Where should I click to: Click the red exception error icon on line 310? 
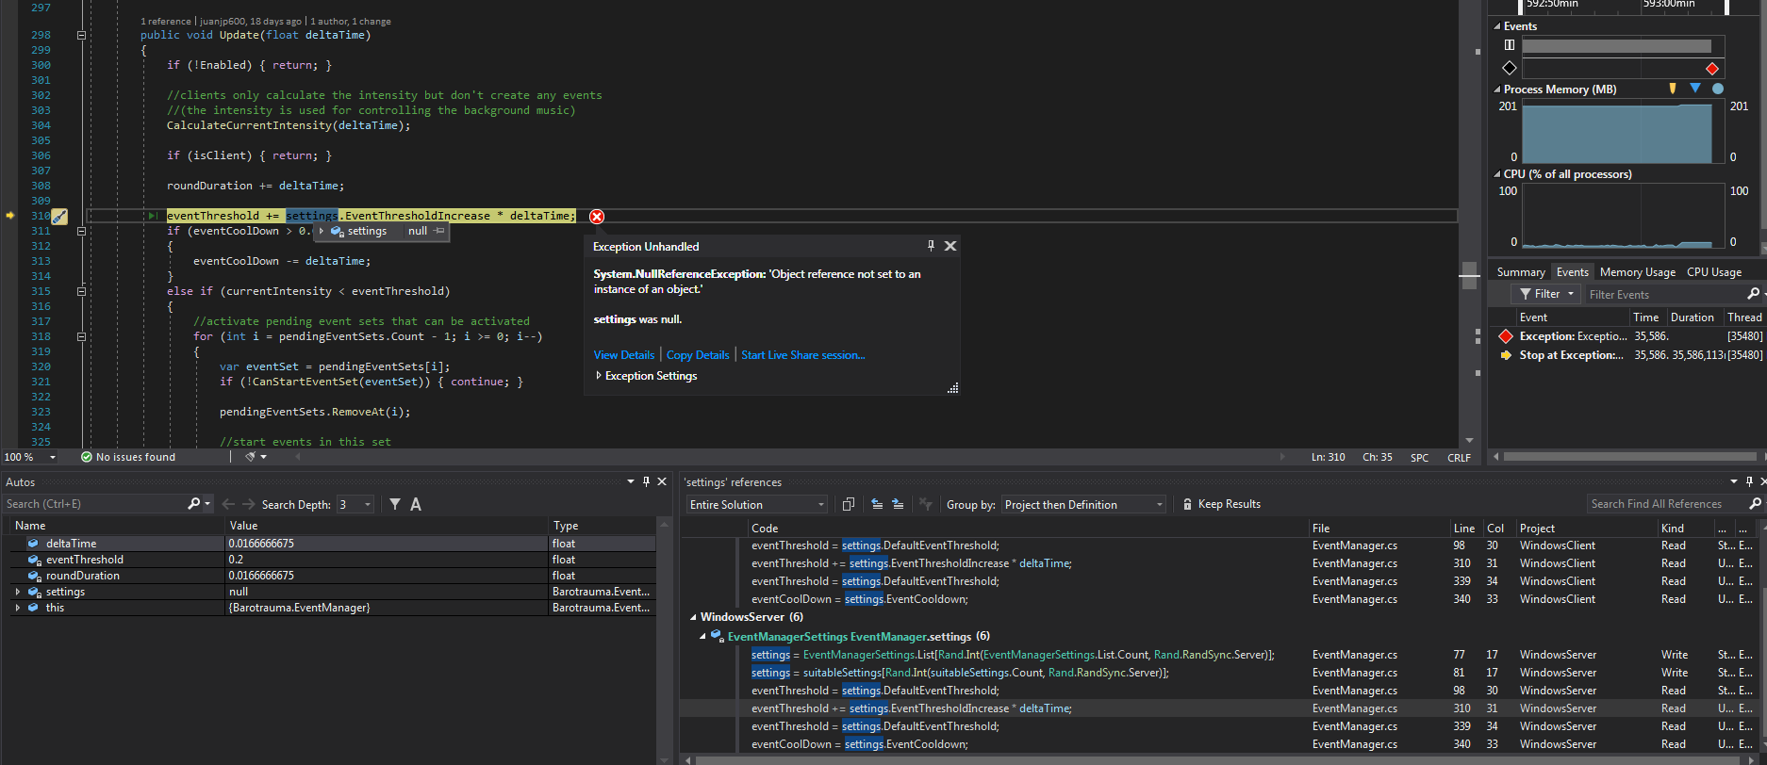pyautogui.click(x=597, y=217)
